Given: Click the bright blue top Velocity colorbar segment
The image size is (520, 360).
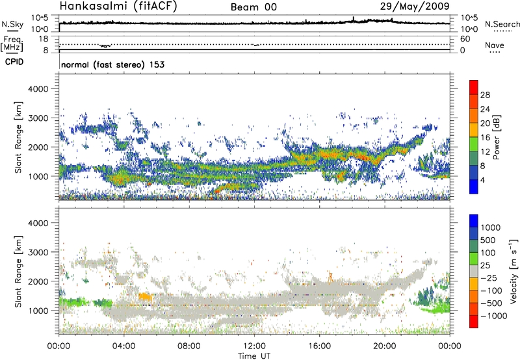Looking at the screenshot, I should pyautogui.click(x=474, y=221).
